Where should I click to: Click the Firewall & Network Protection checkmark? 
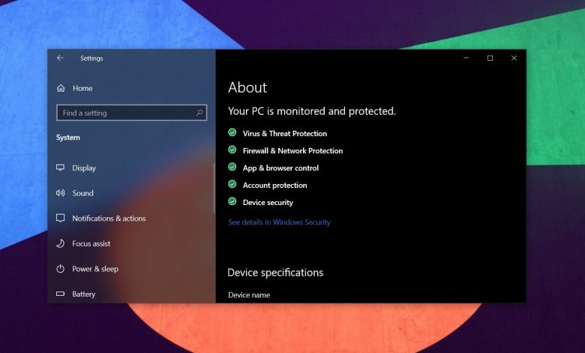[232, 149]
